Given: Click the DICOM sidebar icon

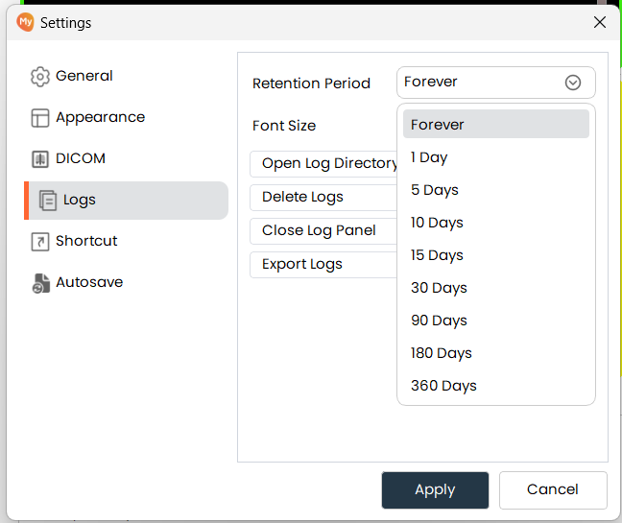Looking at the screenshot, I should pyautogui.click(x=39, y=159).
